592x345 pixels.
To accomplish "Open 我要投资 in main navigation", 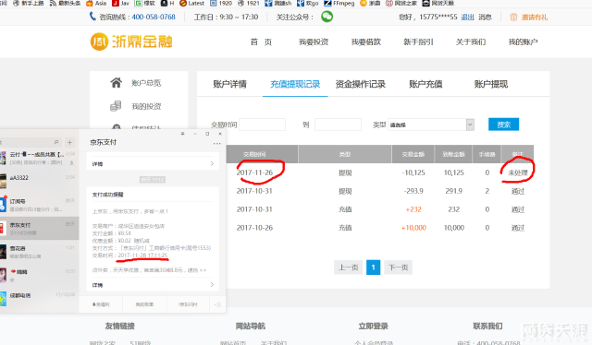I will tap(314, 42).
